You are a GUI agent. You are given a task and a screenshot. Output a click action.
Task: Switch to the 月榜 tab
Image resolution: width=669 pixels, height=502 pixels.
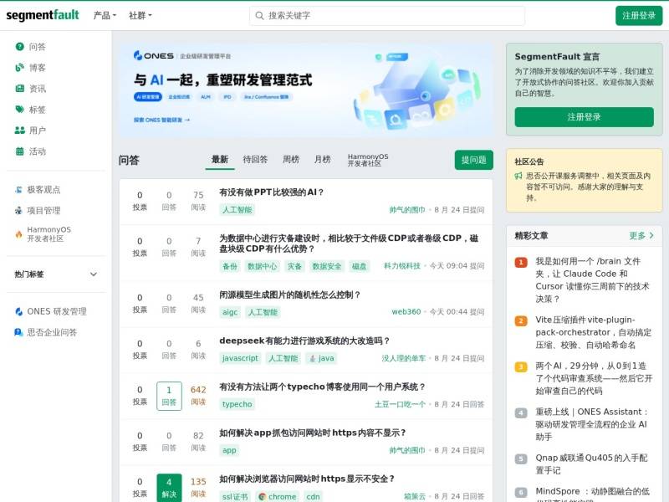pyautogui.click(x=322, y=160)
